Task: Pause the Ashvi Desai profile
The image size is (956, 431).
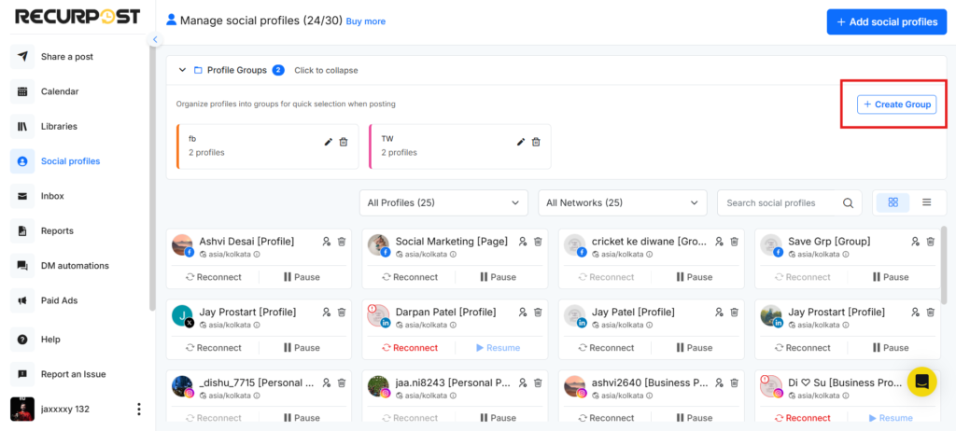Action: (x=302, y=277)
